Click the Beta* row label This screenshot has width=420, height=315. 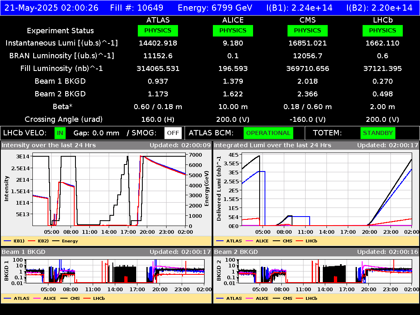coord(63,107)
